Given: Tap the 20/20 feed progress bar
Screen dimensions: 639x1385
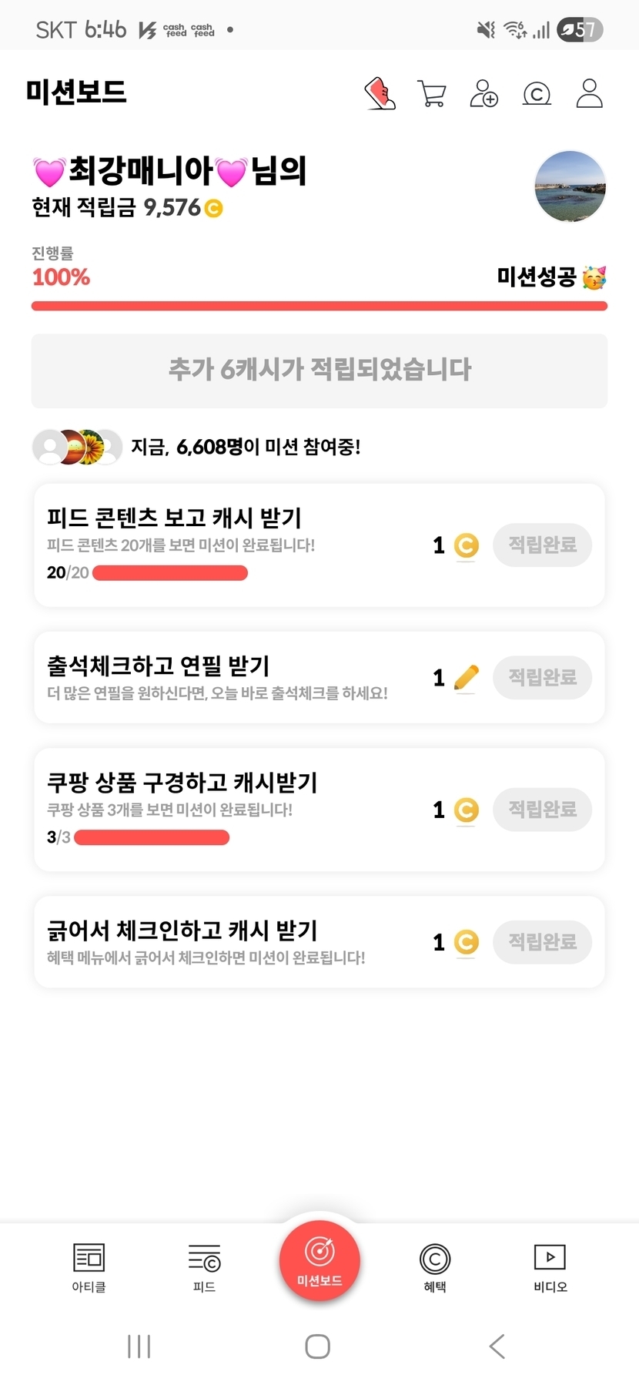Looking at the screenshot, I should click(170, 573).
